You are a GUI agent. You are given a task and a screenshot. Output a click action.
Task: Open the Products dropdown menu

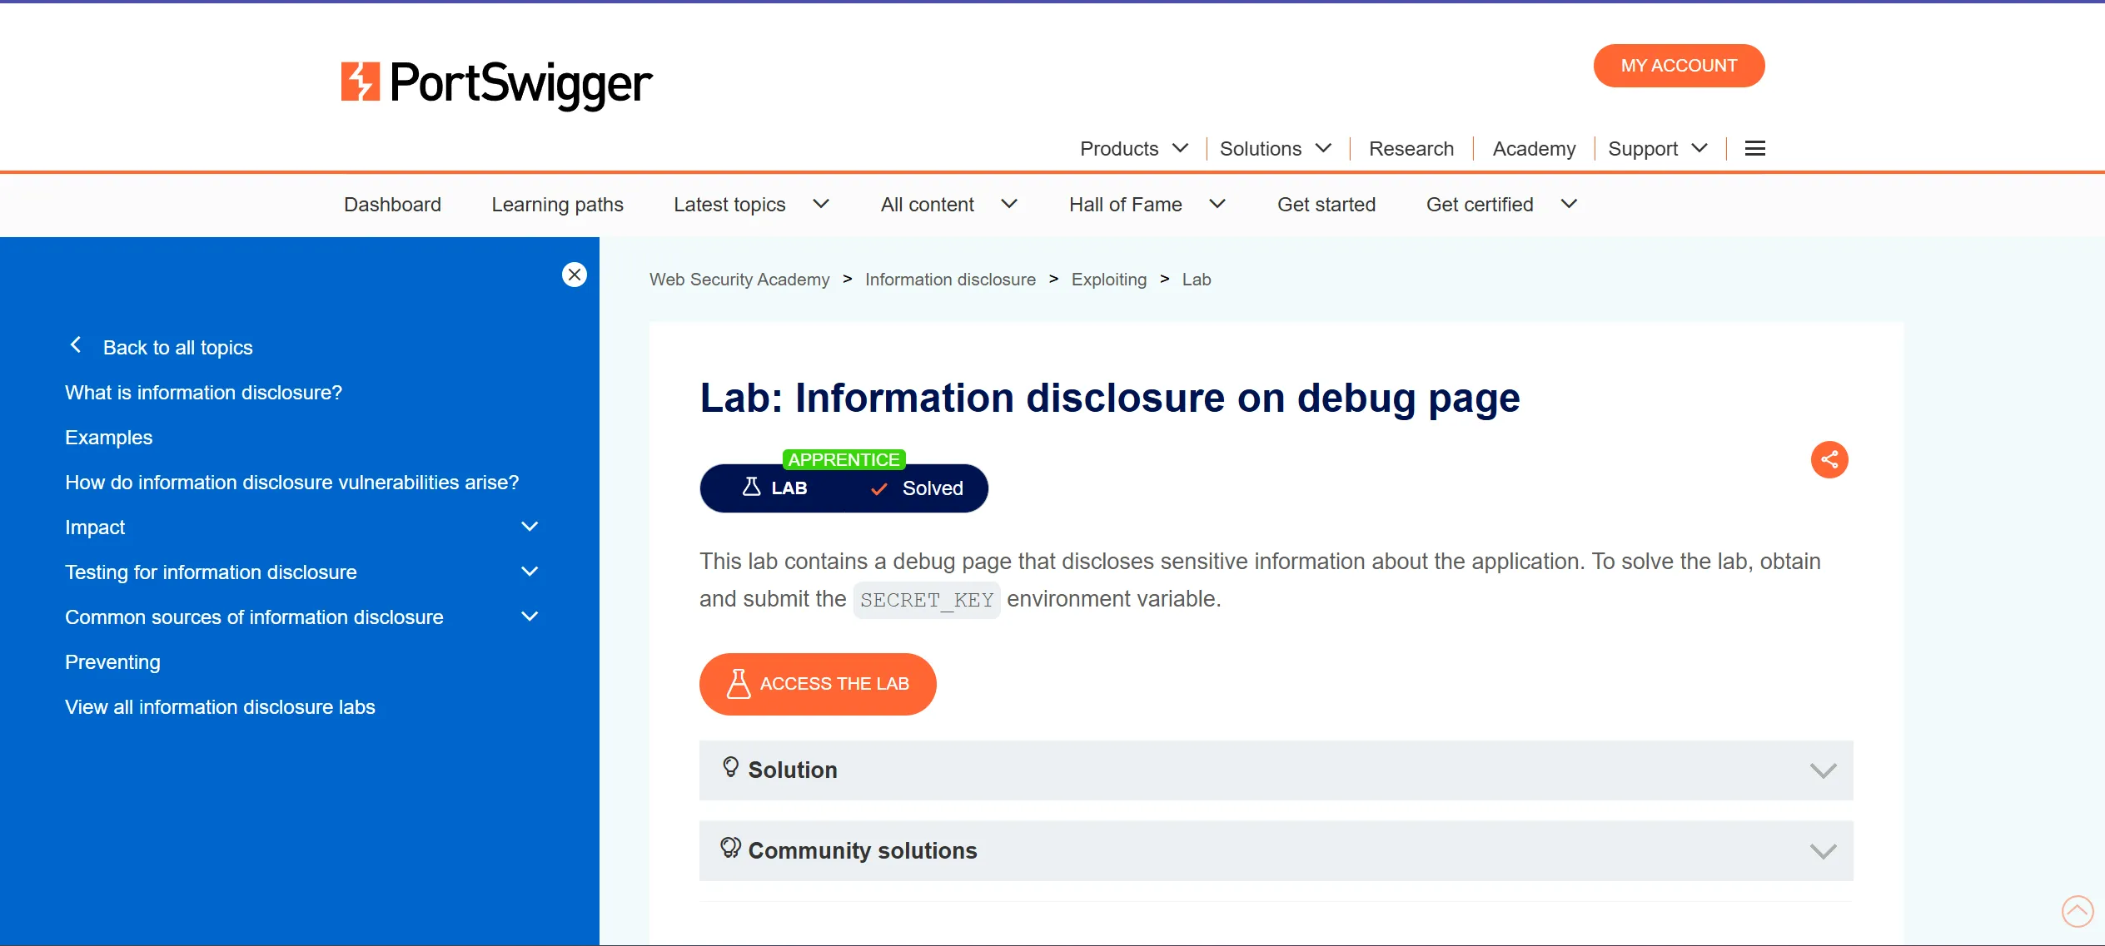click(1132, 148)
